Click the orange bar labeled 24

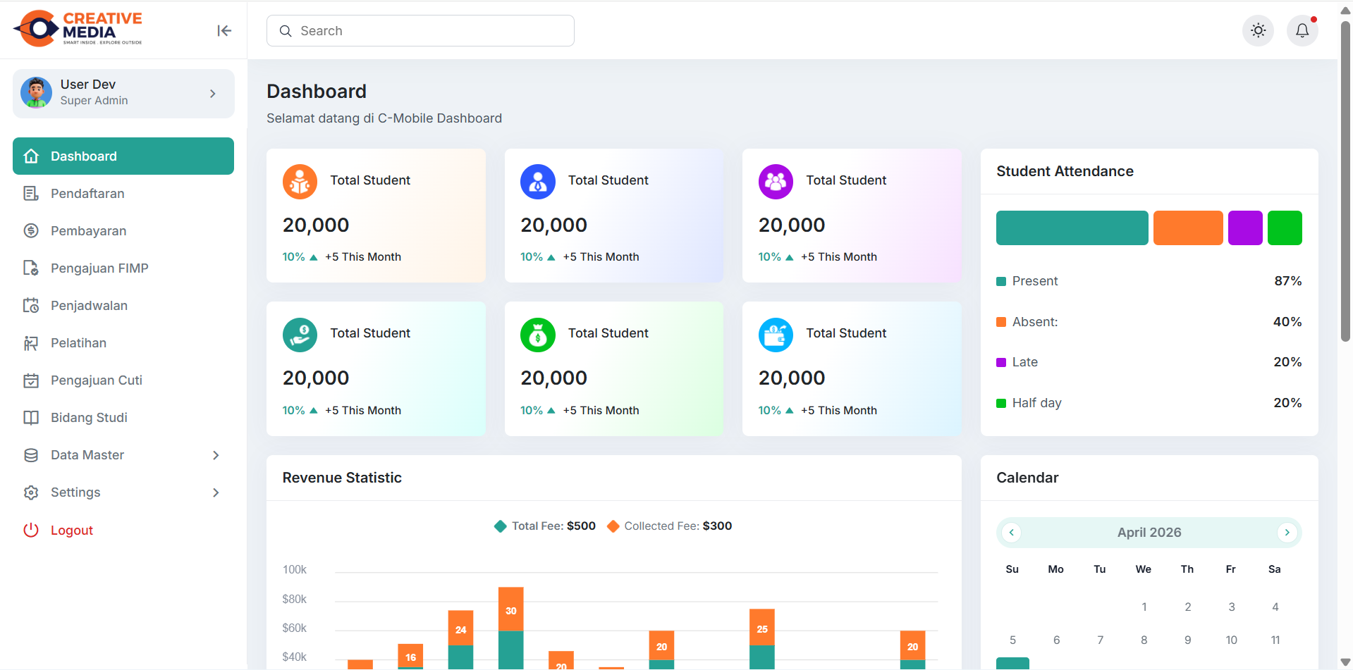(x=460, y=628)
